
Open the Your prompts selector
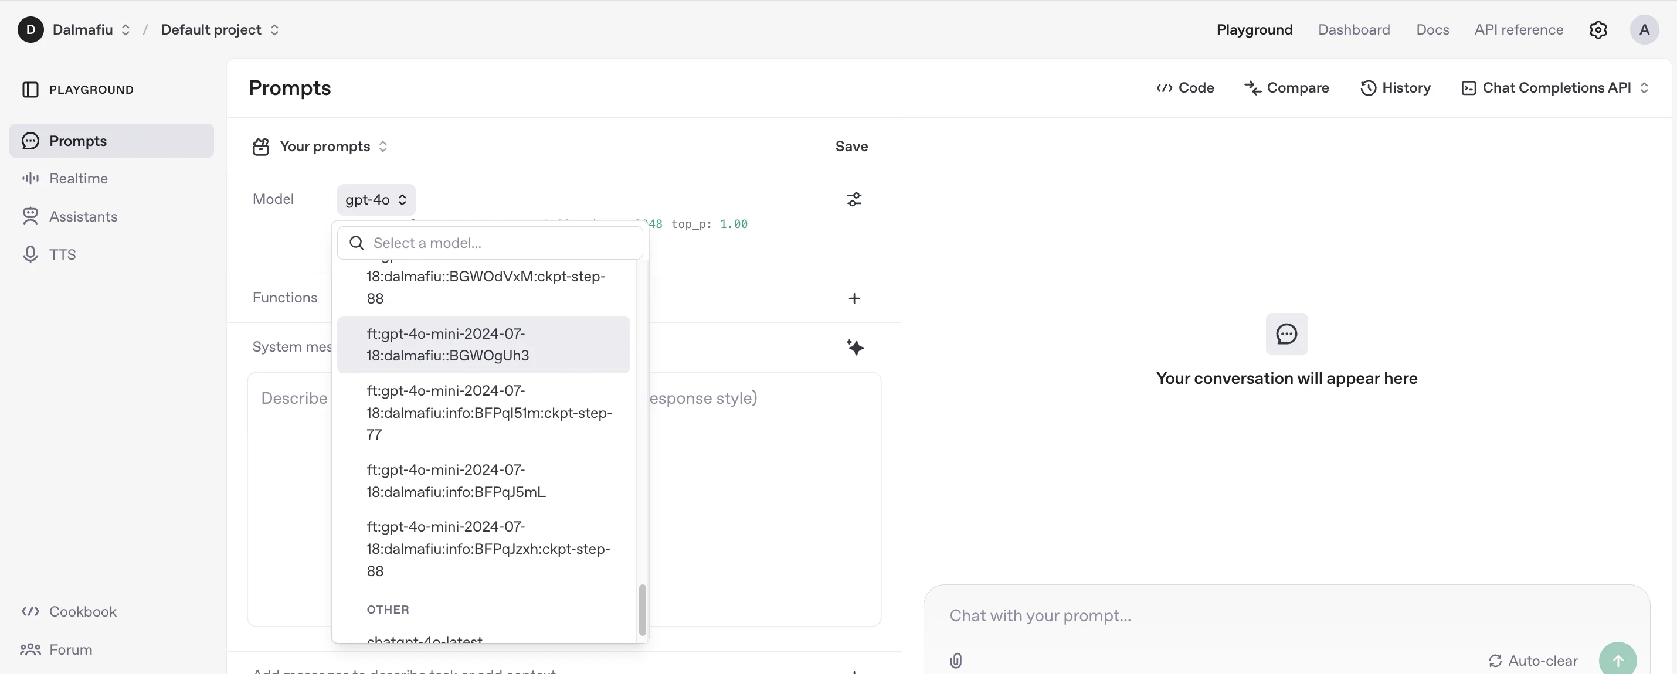tap(332, 147)
